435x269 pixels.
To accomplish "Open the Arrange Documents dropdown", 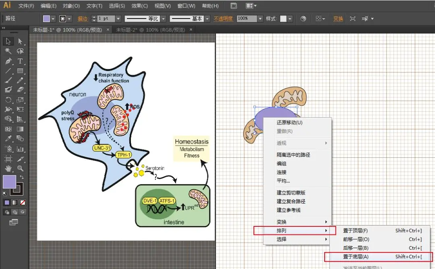I will [251, 6].
